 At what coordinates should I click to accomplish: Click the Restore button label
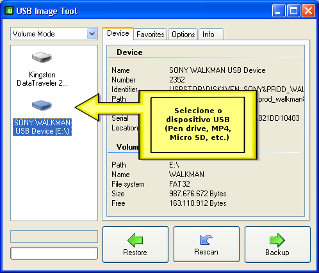[135, 253]
